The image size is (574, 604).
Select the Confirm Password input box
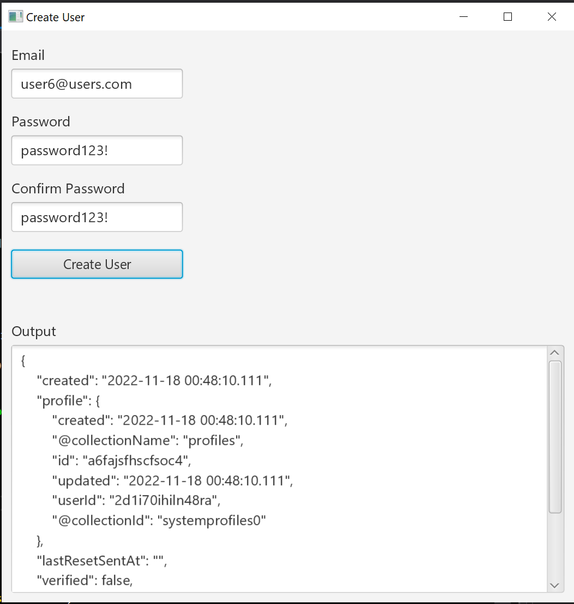[x=97, y=217]
